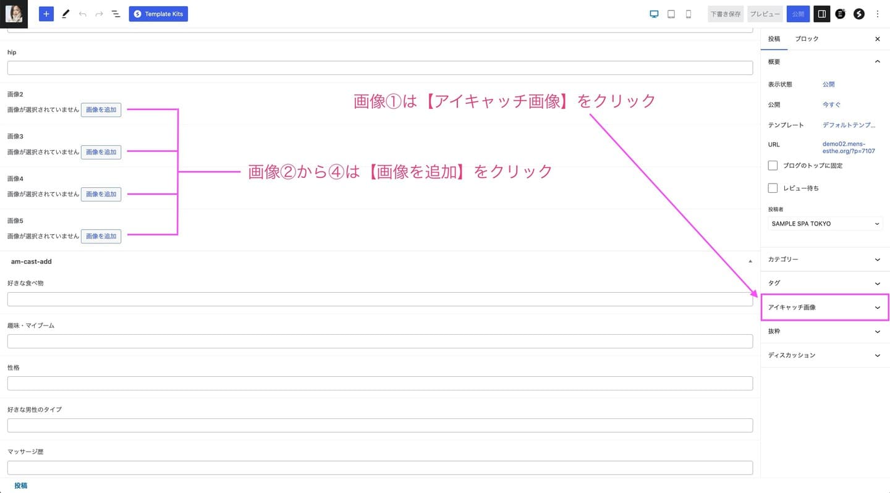Screen dimensions: 890x493
Task: Check the レビュー待ち checkbox
Action: pyautogui.click(x=773, y=188)
